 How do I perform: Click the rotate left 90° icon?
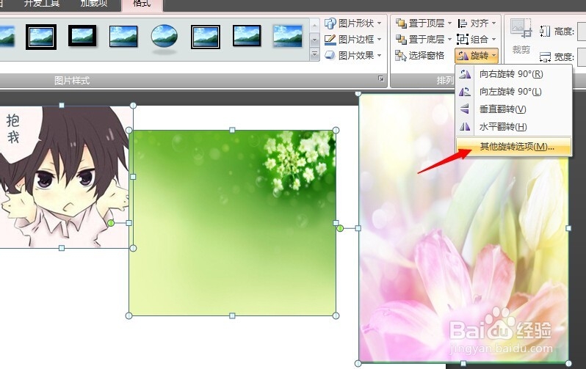[465, 92]
